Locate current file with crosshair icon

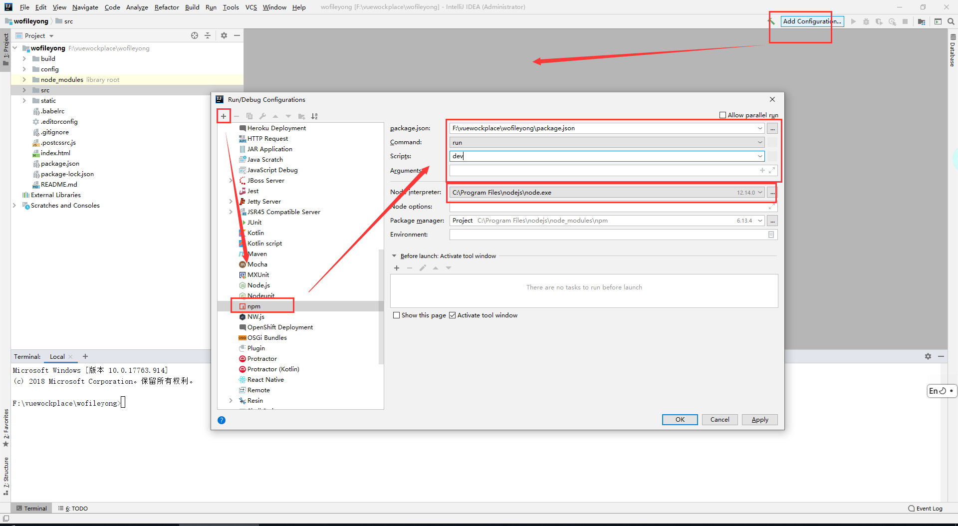click(195, 35)
